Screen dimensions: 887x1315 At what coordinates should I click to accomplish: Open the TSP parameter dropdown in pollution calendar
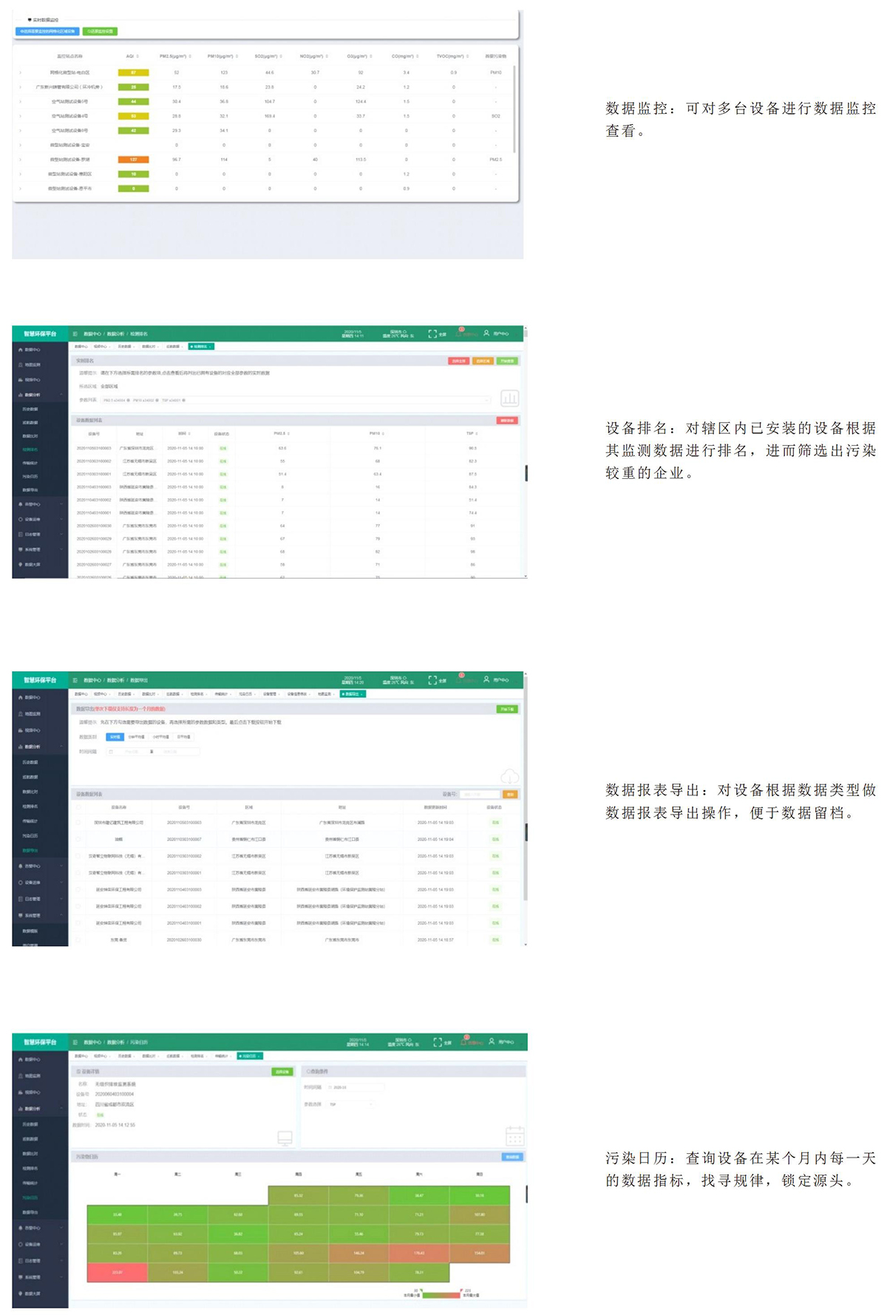[x=351, y=1104]
